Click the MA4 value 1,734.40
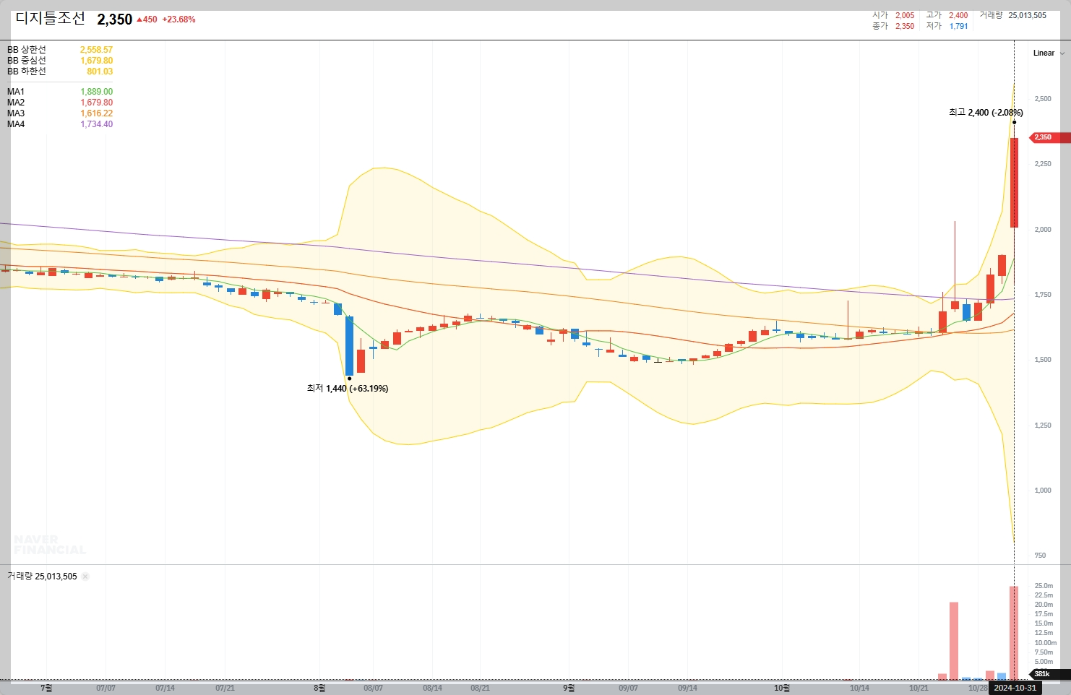 click(x=96, y=124)
